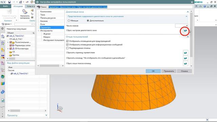
Task: Click the coordinate triad in the viewport
Action: point(60,108)
